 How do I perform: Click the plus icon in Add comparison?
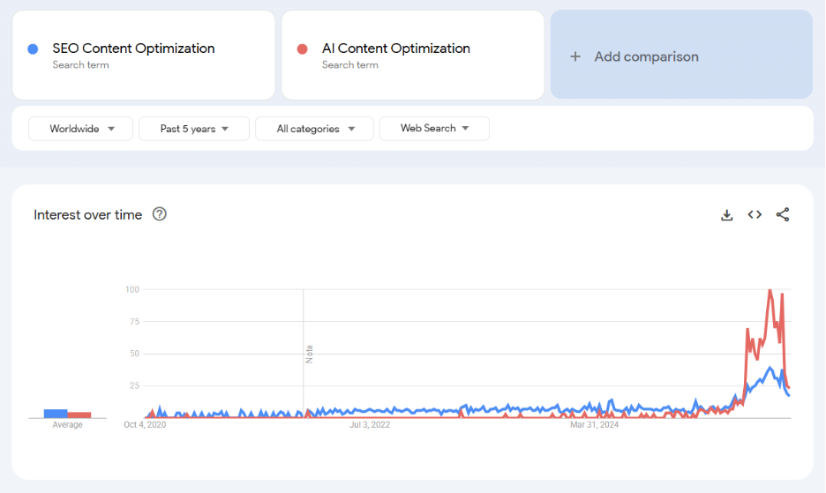[575, 56]
